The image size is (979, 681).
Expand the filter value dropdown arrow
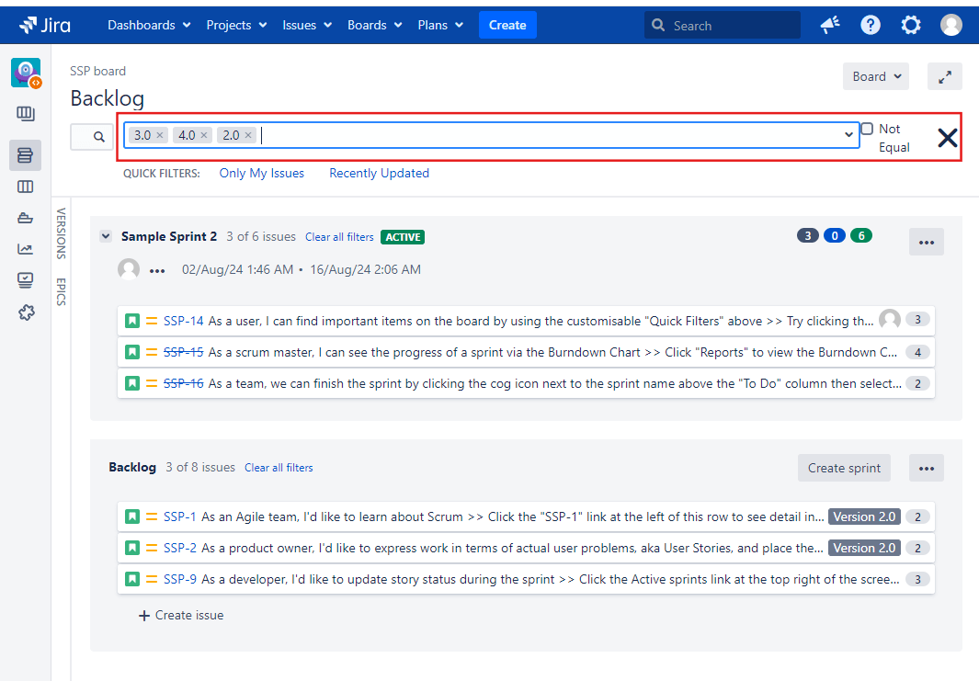coord(849,135)
